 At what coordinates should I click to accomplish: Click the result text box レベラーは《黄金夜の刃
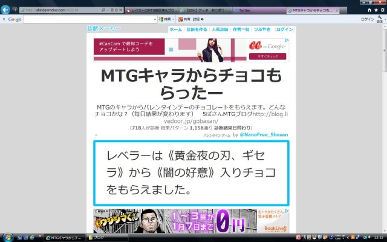coord(191,173)
